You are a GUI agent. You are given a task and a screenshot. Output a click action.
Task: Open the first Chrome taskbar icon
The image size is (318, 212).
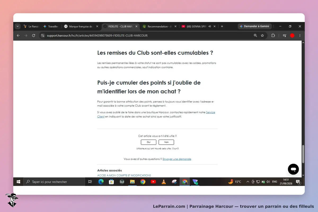pos(143,182)
